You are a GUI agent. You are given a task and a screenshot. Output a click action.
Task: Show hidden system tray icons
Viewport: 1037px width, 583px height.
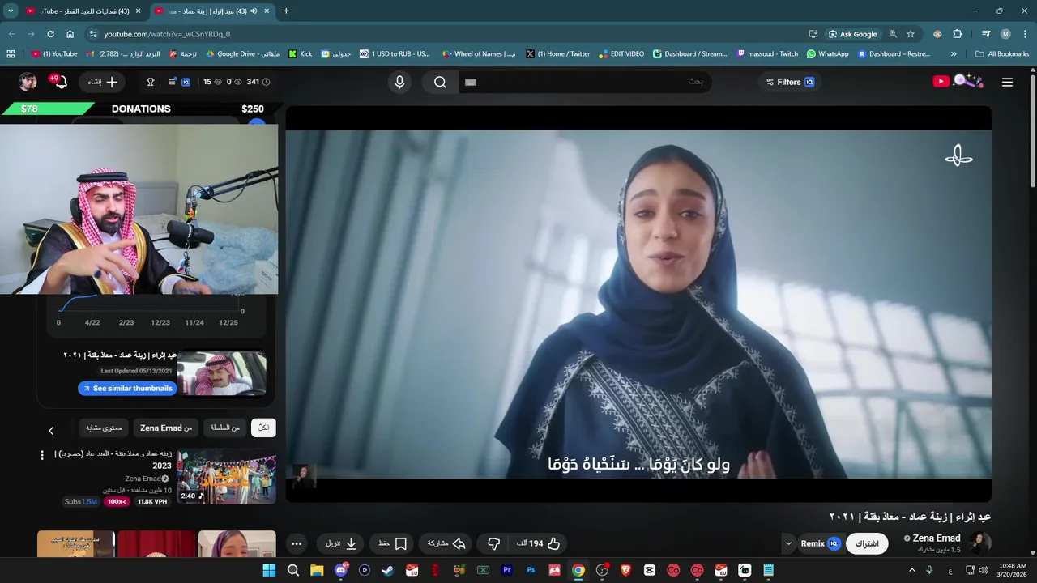click(911, 570)
